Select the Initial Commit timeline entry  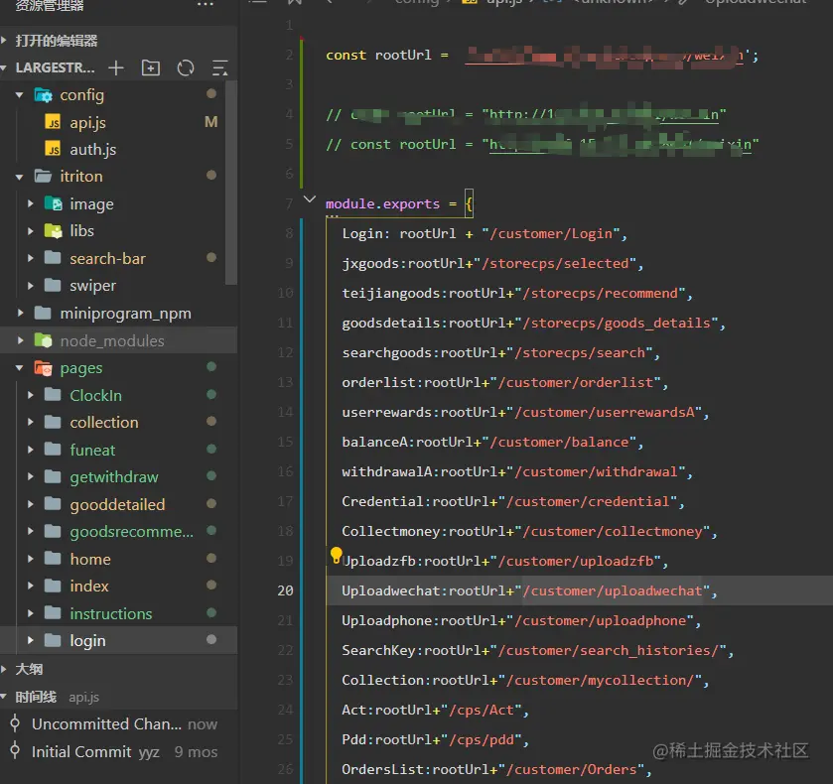tap(118, 751)
